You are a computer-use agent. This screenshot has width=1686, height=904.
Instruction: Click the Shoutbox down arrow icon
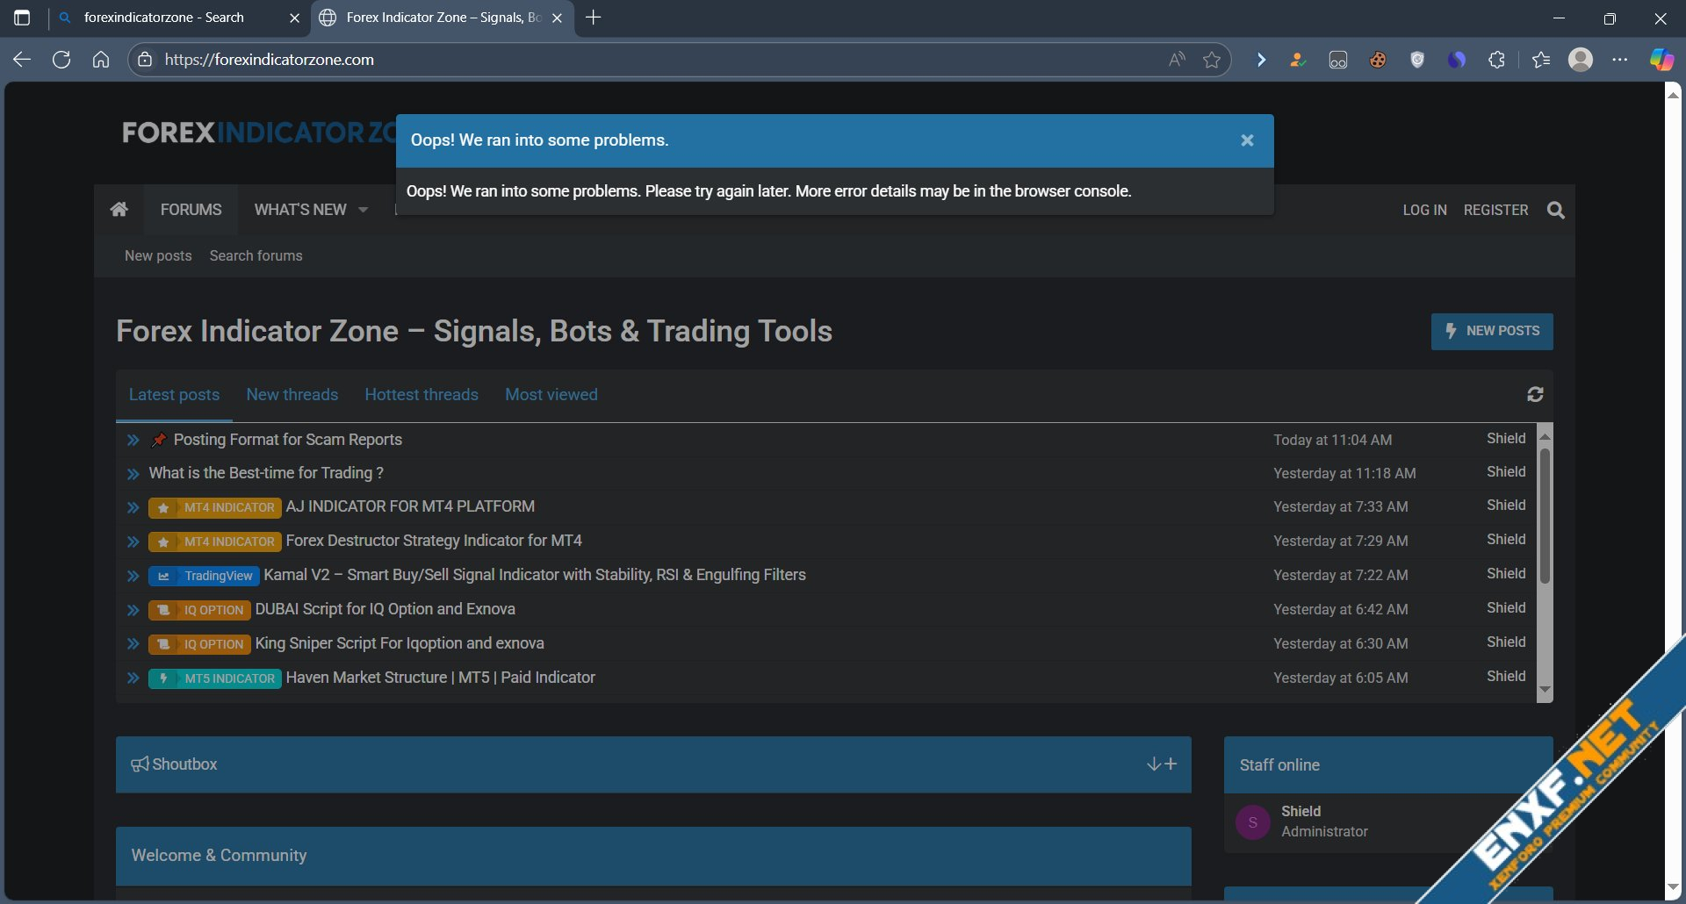click(x=1154, y=764)
